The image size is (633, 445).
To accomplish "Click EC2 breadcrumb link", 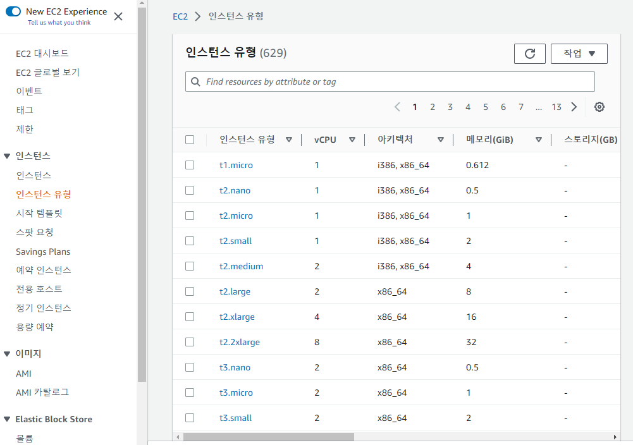I will click(180, 16).
